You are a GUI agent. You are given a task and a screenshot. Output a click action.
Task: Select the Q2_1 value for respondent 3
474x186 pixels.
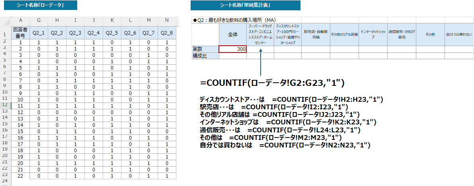click(x=39, y=55)
